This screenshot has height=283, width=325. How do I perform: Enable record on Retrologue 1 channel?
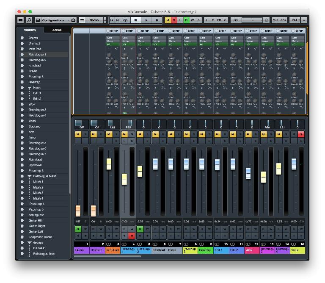(132, 236)
